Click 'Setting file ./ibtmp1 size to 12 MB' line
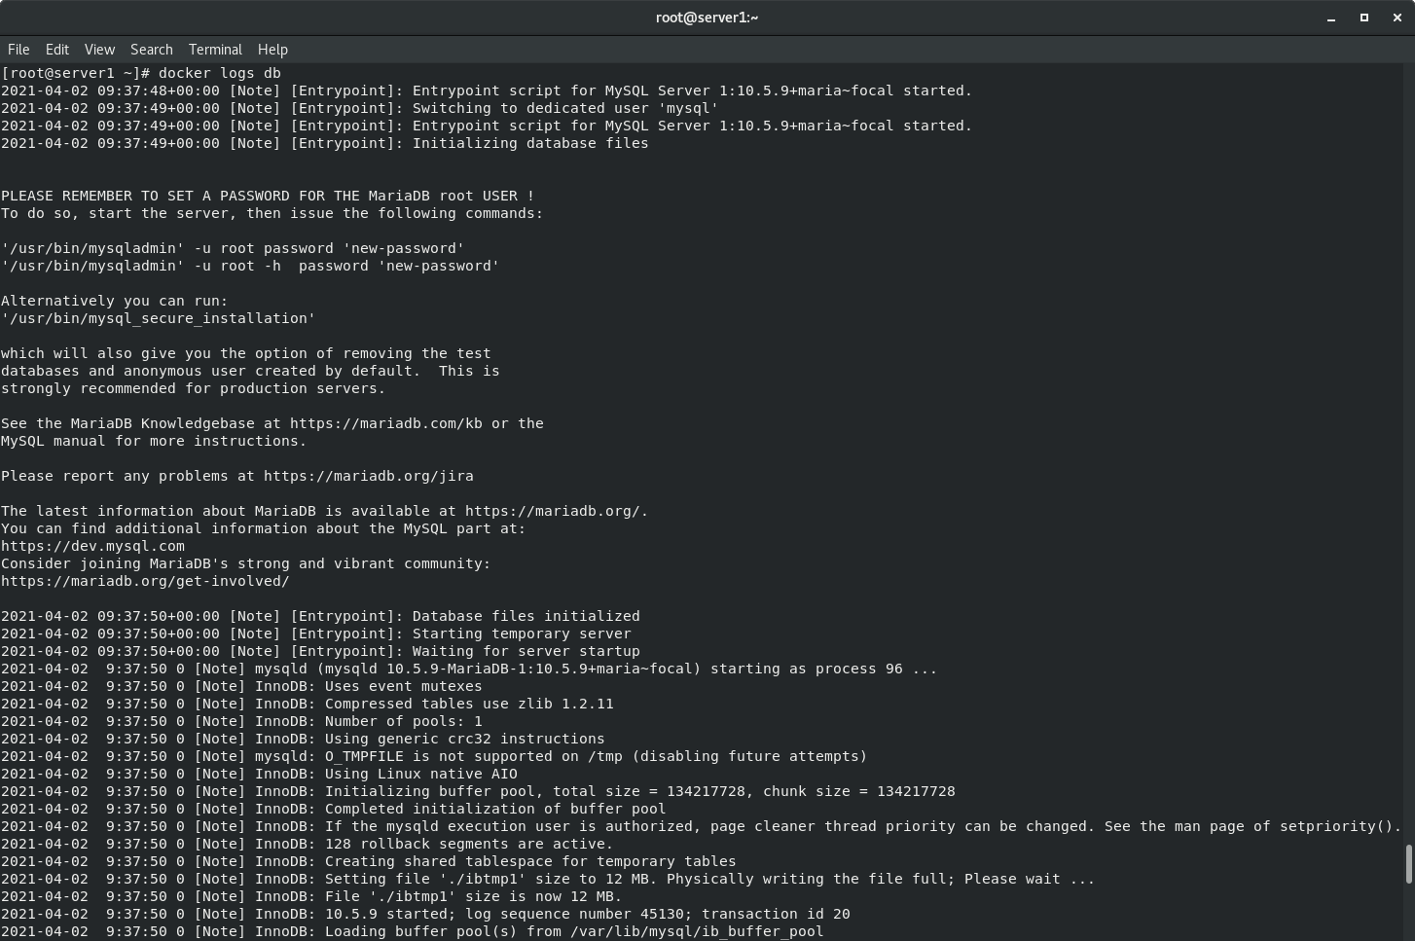Viewport: 1415px width, 941px height. pos(548,879)
